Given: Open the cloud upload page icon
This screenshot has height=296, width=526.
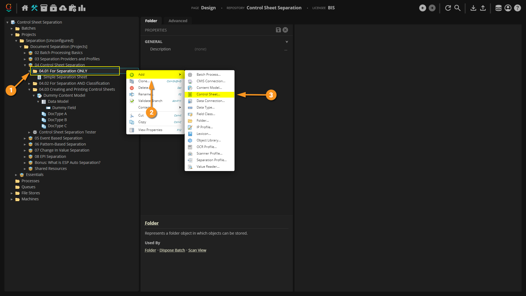Looking at the screenshot, I should click(63, 8).
